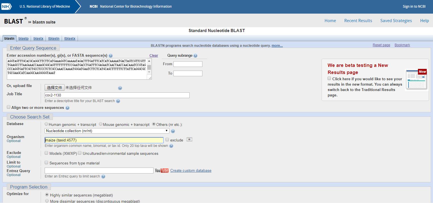Click the query sequence text area
Image resolution: width=433 pixels, height=203 pixels.
click(x=77, y=69)
